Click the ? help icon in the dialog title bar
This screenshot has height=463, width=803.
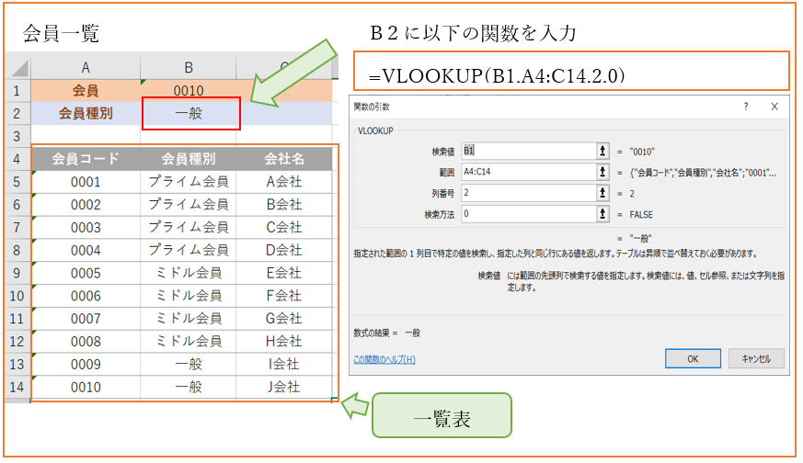click(745, 107)
